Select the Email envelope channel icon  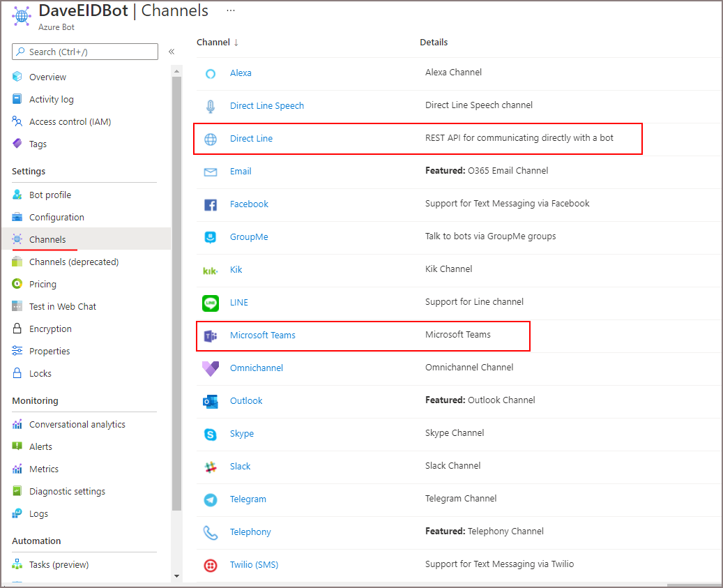tap(211, 171)
